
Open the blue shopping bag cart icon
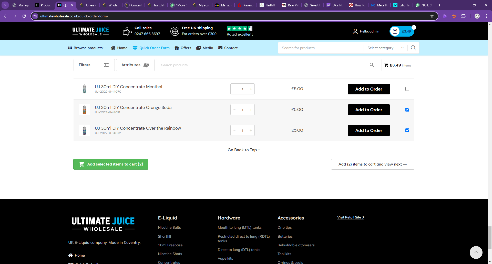pos(395,31)
